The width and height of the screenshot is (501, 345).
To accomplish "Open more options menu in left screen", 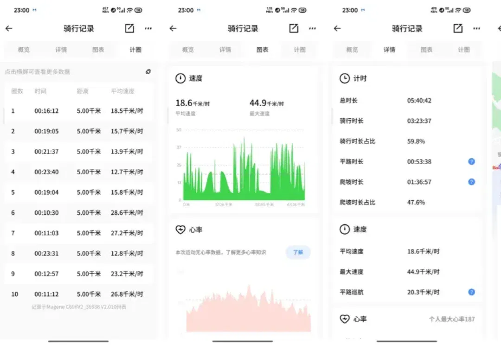I will tap(148, 28).
